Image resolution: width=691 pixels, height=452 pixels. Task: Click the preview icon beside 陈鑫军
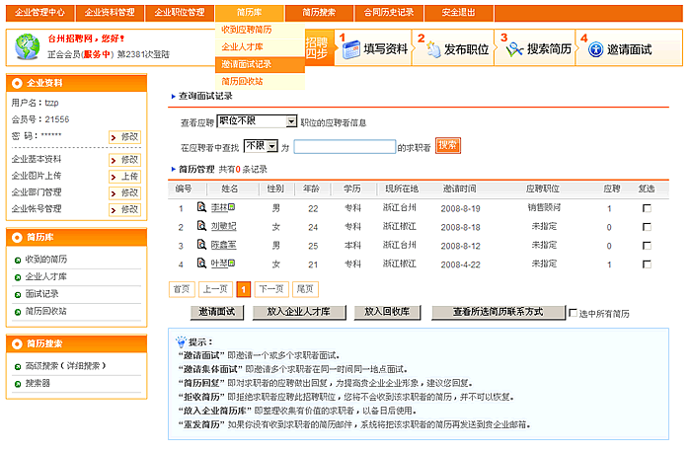pyautogui.click(x=201, y=245)
